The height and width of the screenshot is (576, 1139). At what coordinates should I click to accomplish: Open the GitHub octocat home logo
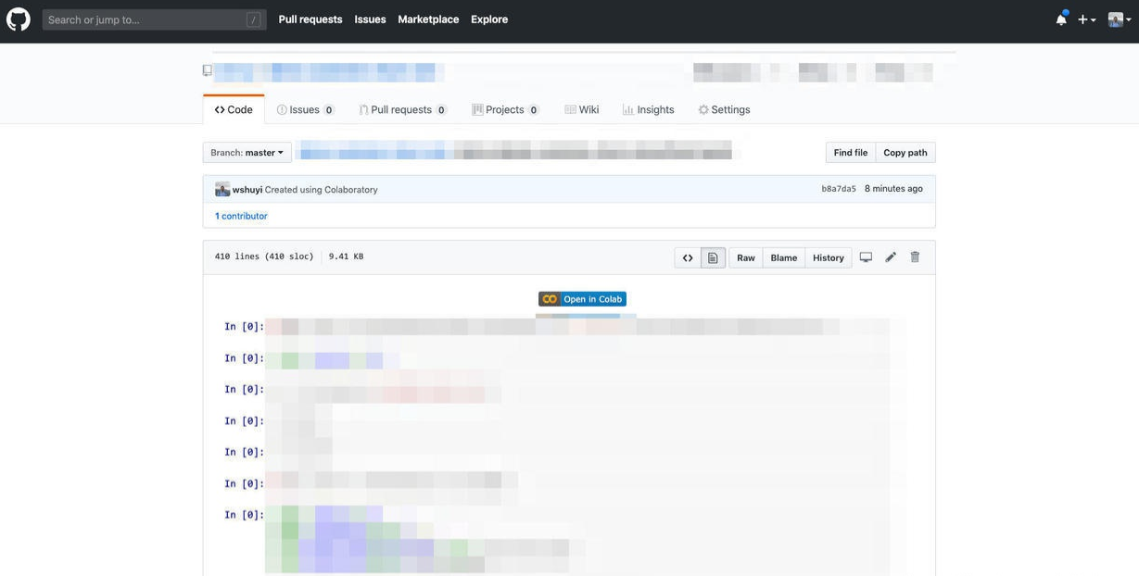pos(19,19)
